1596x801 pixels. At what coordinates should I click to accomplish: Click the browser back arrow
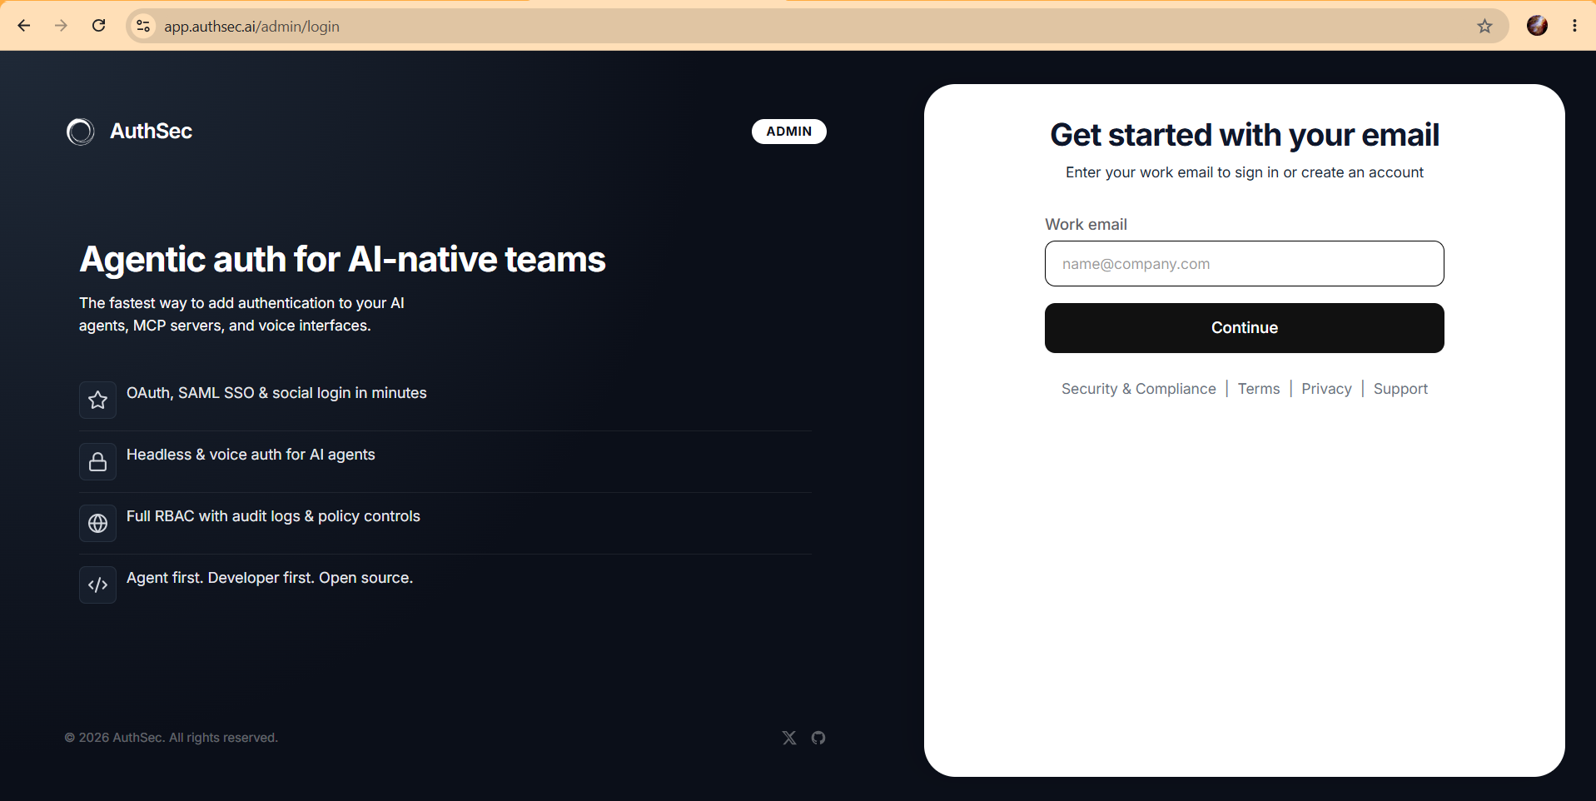pos(24,26)
